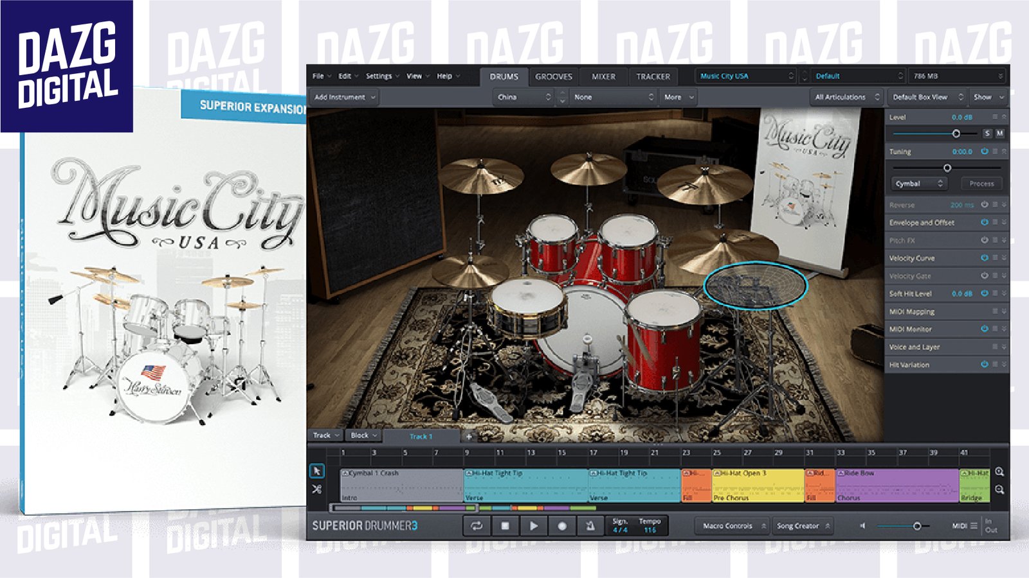
Task: Open the Default Box View dropdown
Action: pyautogui.click(x=927, y=97)
